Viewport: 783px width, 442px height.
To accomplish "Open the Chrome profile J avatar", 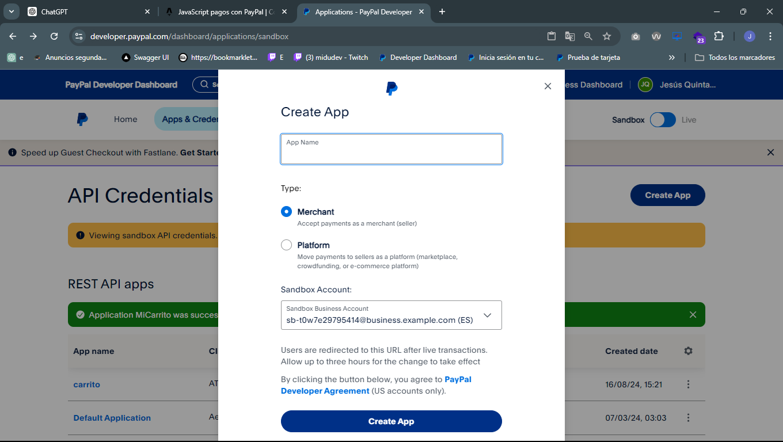I will tap(749, 36).
